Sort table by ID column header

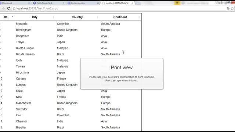tap(6, 17)
